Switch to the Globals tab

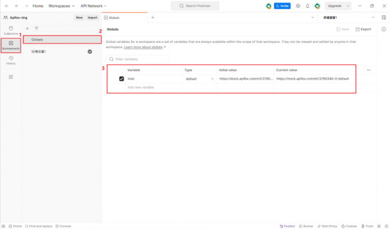point(124,18)
